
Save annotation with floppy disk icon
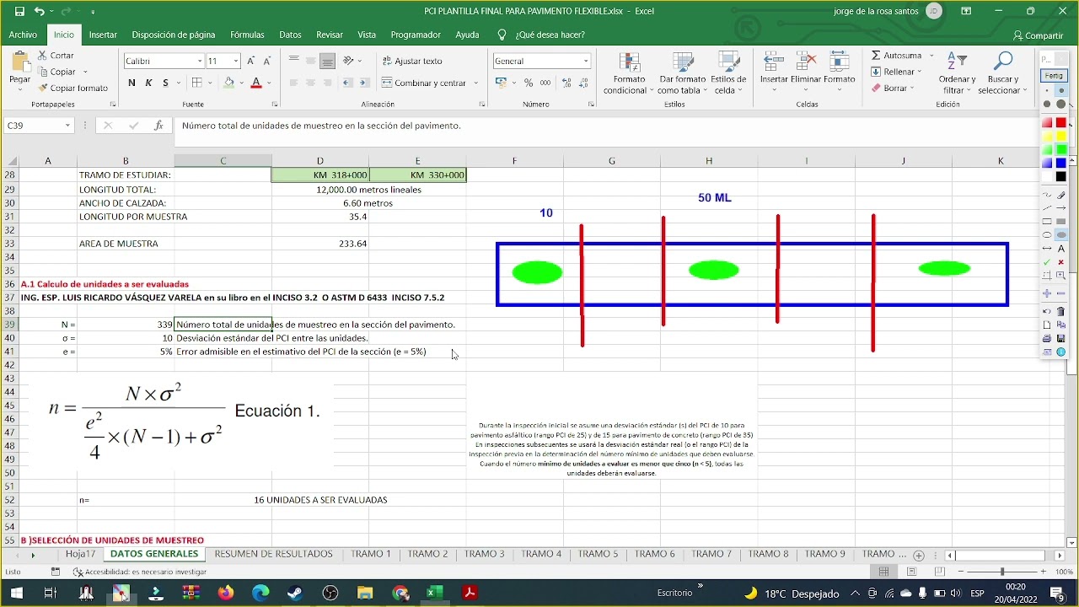[x=1060, y=338]
